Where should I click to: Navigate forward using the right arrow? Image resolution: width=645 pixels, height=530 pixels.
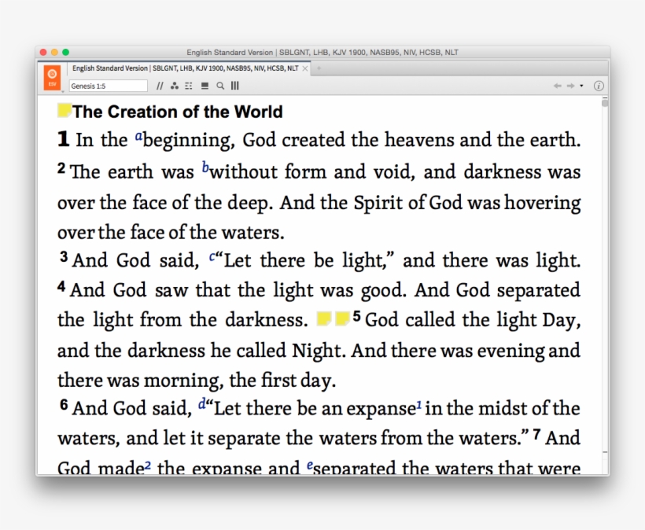coord(570,86)
